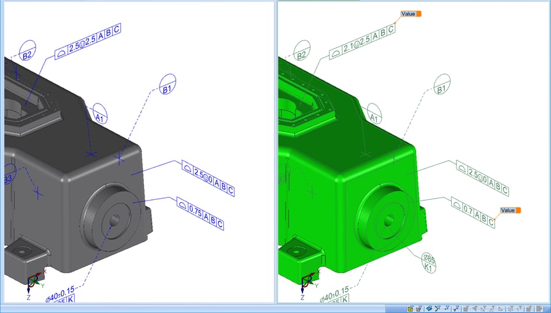Select the profile frame 2.5 U 2.5 ABC in left pane

88,41
